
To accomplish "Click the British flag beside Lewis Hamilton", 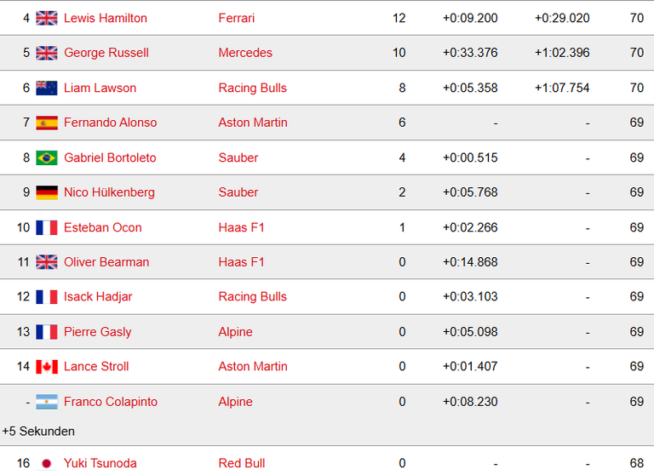I will click(47, 19).
